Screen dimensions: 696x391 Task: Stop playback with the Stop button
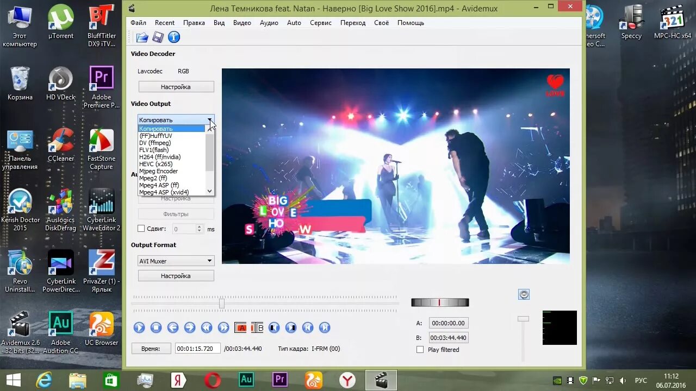[156, 327]
